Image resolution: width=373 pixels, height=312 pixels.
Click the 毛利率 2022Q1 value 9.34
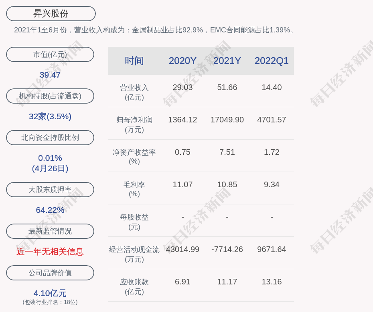coord(272,184)
